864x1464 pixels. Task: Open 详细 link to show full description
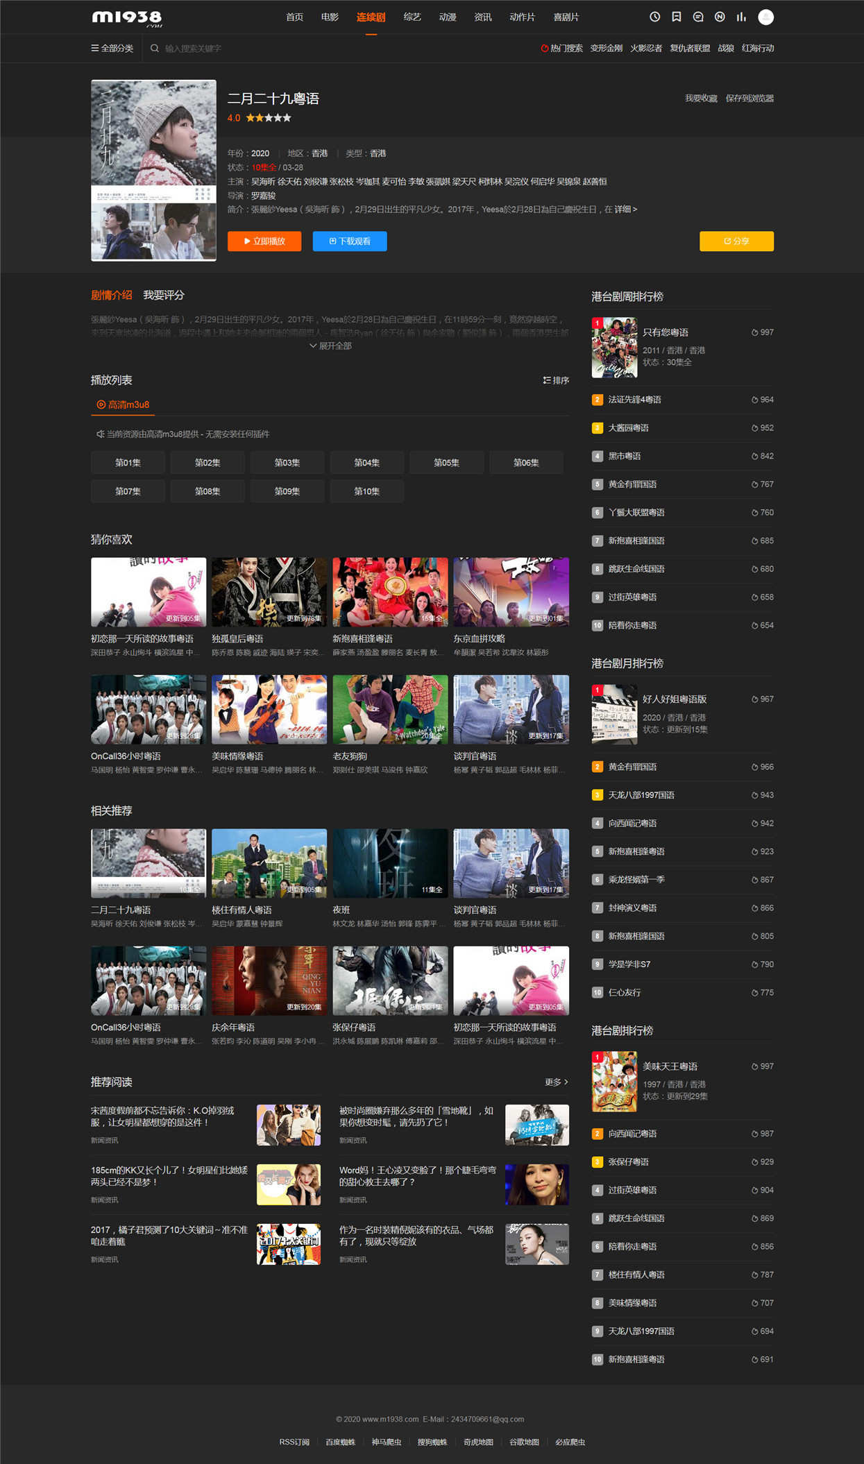pos(625,209)
